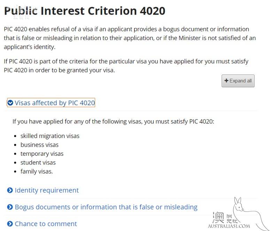The image size is (270, 231).
Task: Click the paragraph starting 'PIC 4020 enables refusal'
Action: click(130, 38)
